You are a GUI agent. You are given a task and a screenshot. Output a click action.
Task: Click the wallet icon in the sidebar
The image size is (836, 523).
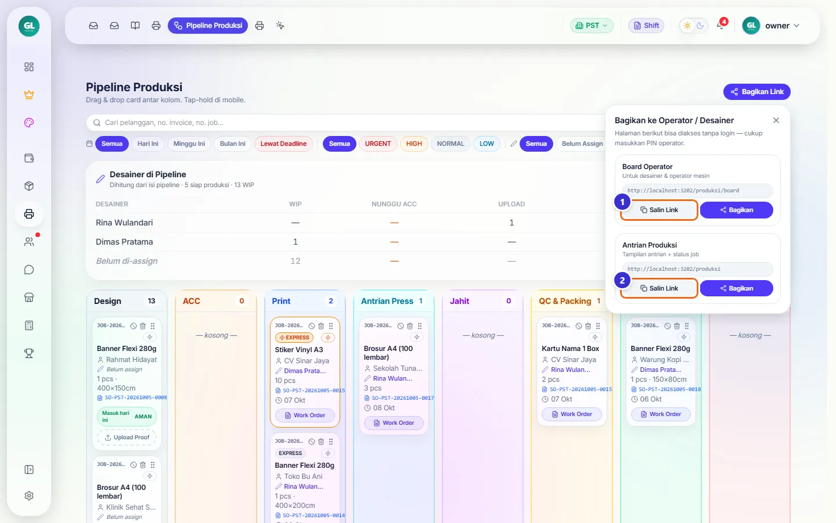coord(29,158)
